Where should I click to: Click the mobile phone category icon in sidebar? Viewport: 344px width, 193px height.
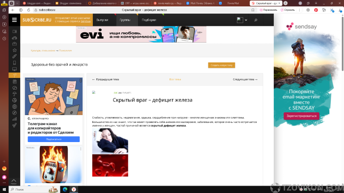(x=14, y=63)
